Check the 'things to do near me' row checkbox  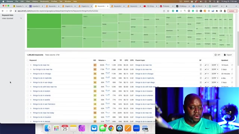(28, 65)
